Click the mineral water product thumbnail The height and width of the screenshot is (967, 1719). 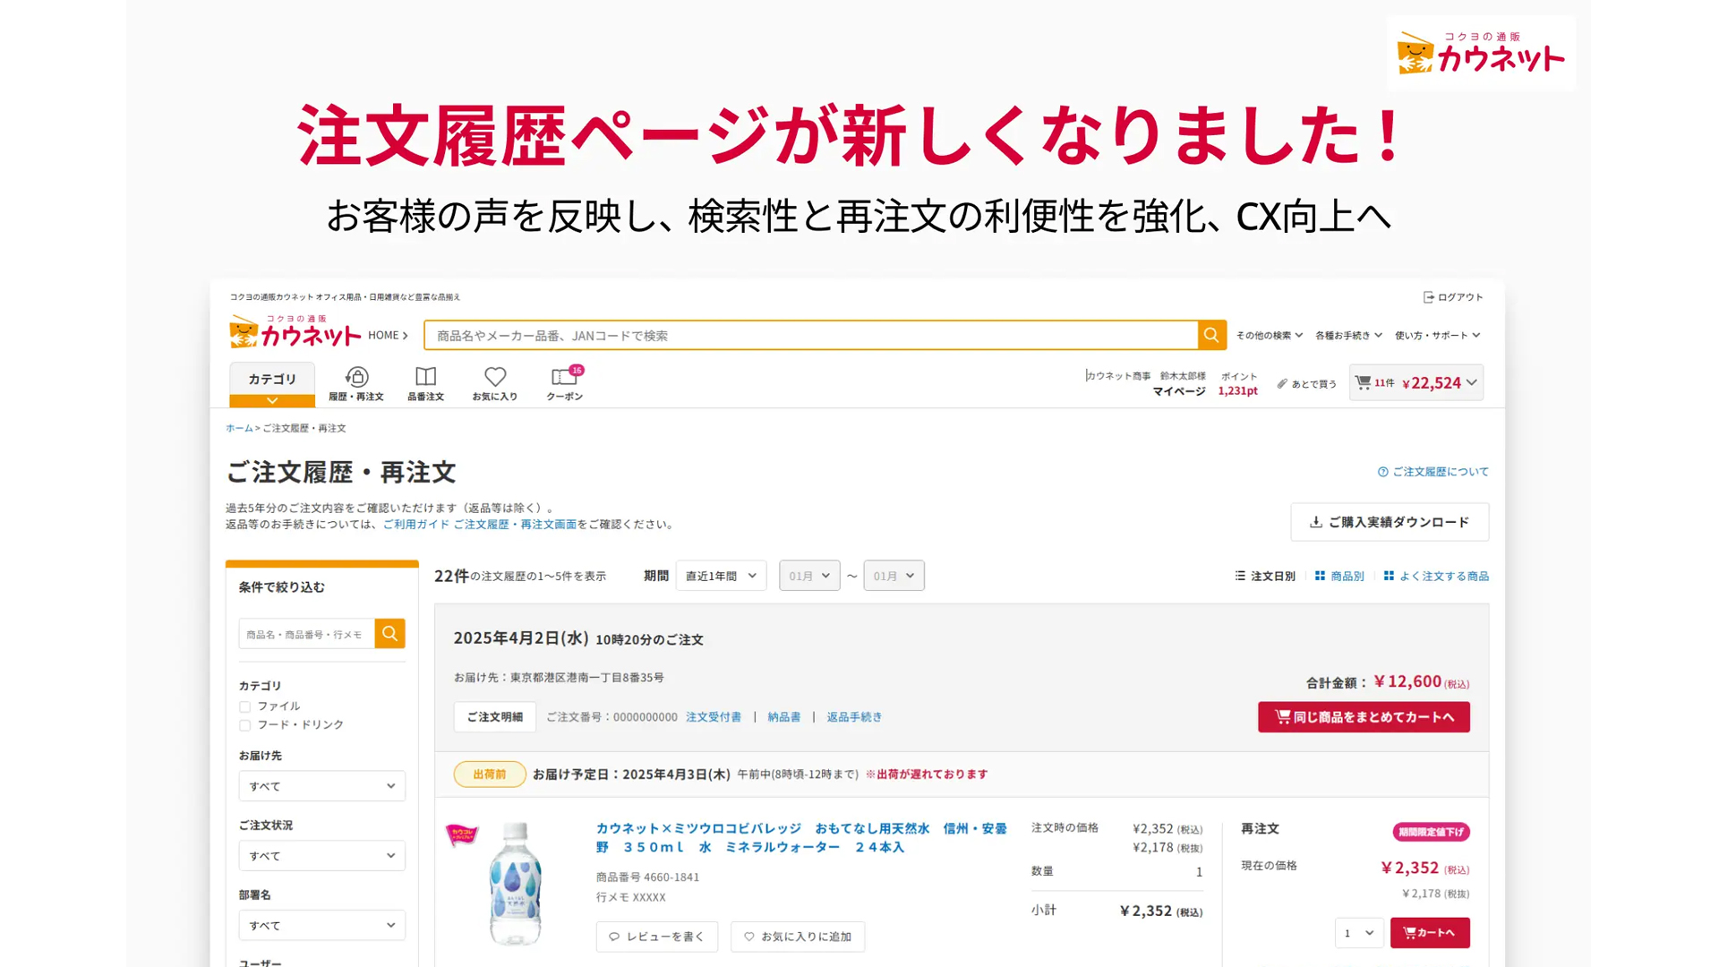click(515, 884)
